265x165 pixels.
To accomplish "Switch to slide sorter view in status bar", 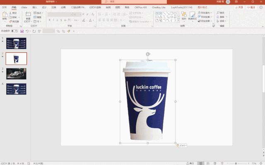I will click(x=208, y=163).
